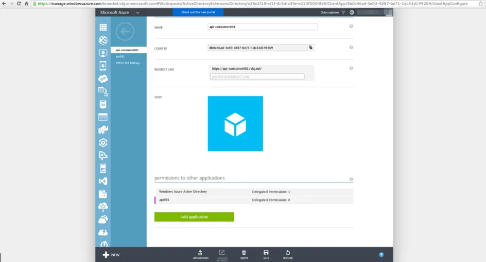Focus the Client ID text field

click(258, 48)
